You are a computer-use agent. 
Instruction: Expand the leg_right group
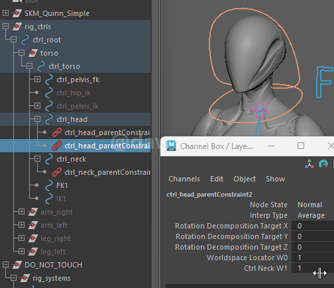[x=21, y=238]
